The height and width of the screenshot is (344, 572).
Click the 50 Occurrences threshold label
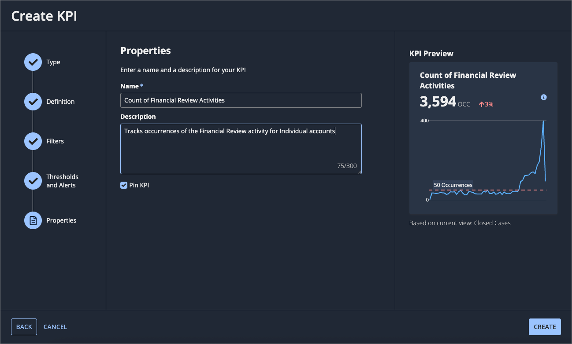click(x=453, y=185)
